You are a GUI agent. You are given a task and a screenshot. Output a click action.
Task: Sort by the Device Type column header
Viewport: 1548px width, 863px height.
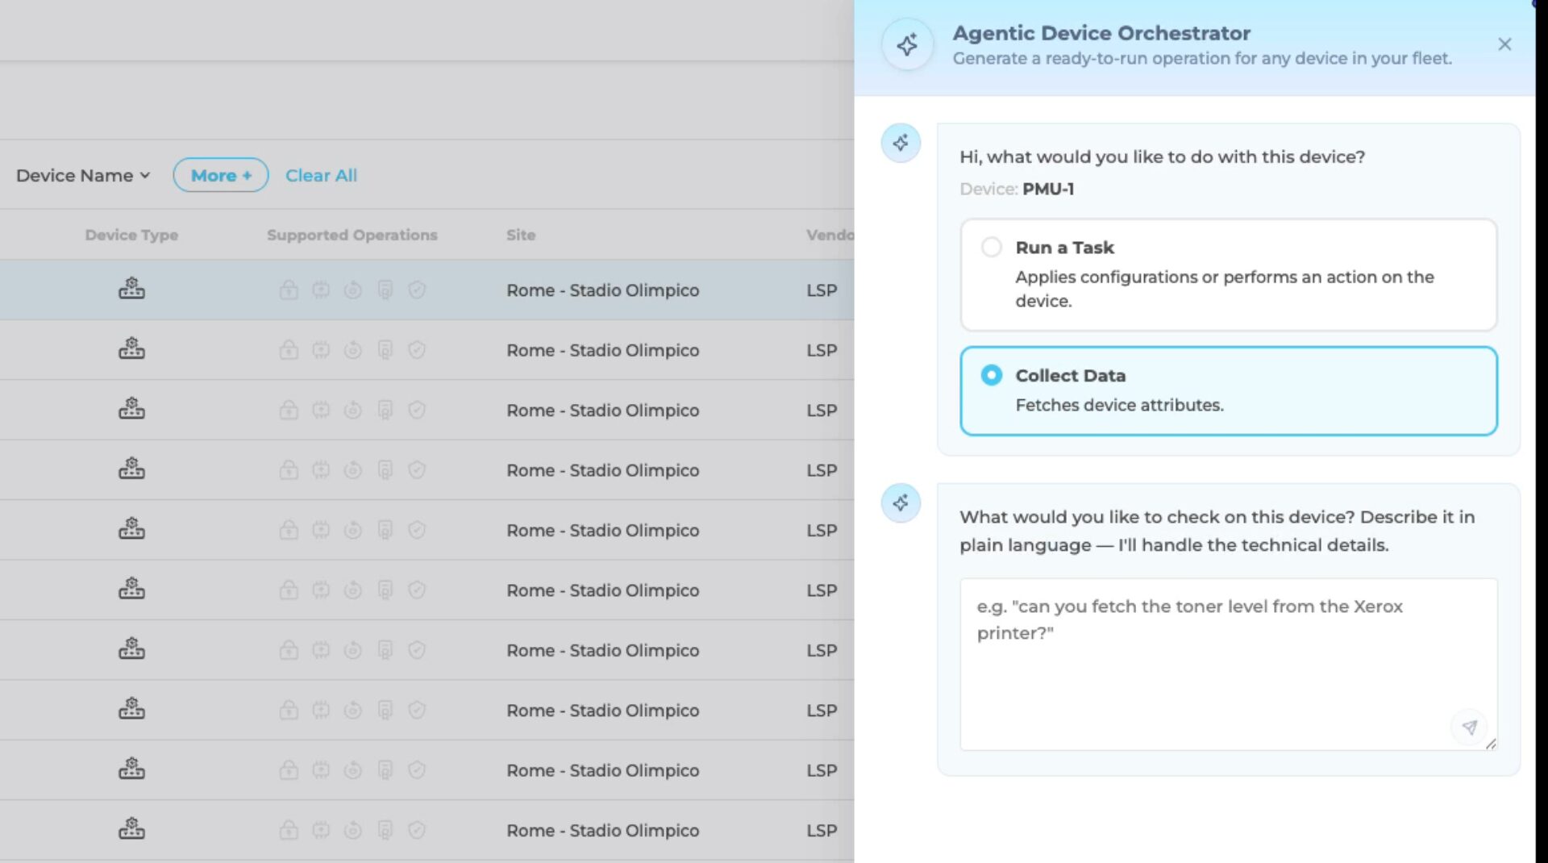coord(131,235)
